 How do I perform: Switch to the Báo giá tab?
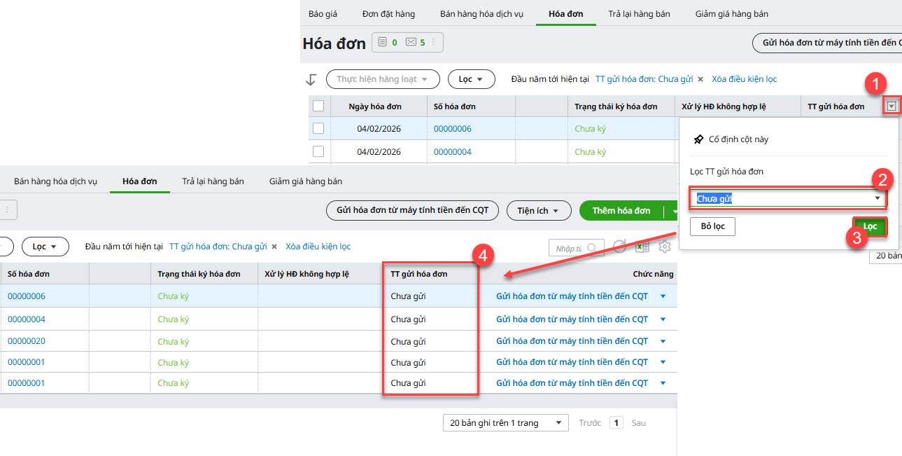[x=323, y=14]
